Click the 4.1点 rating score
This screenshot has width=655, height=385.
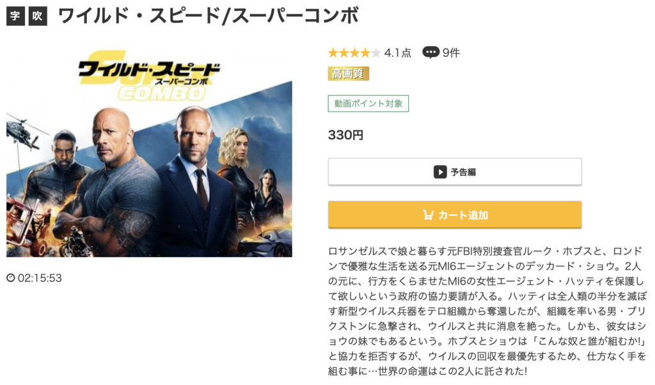(398, 53)
